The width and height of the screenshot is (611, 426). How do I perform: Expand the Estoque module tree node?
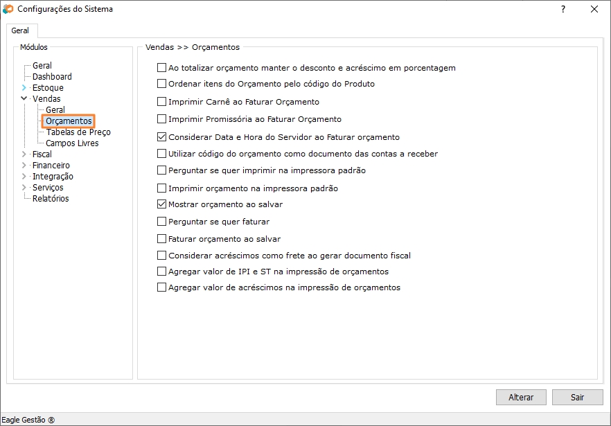coord(24,88)
